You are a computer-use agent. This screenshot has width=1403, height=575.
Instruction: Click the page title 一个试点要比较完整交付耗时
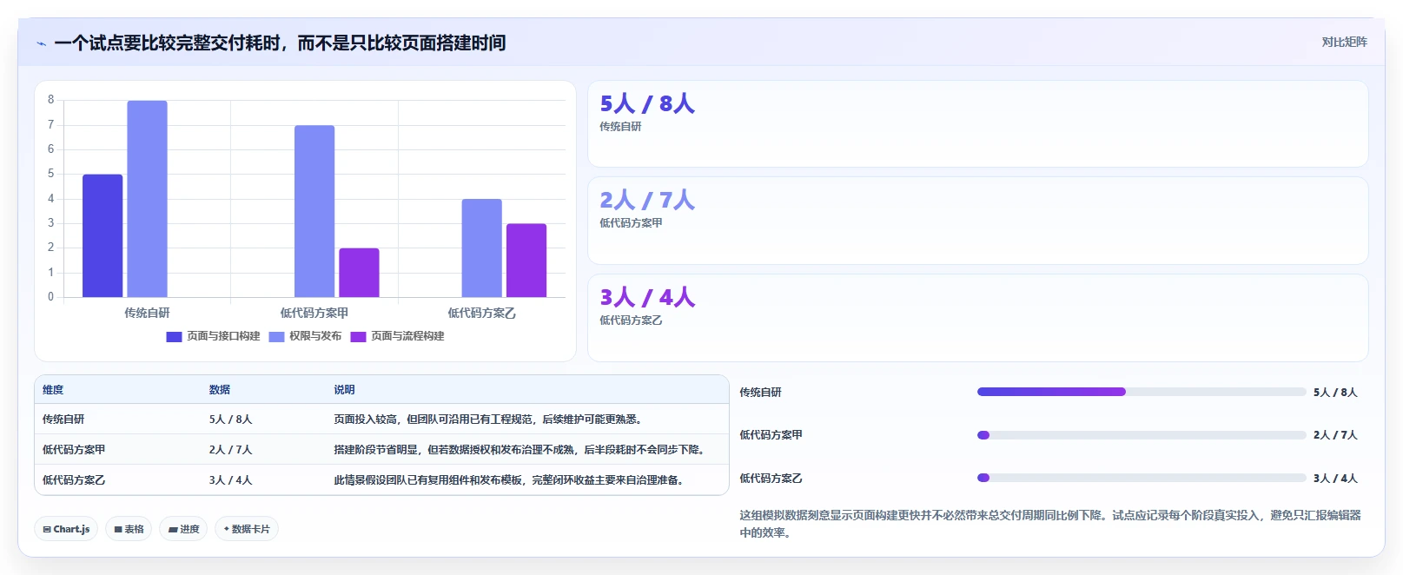point(280,43)
